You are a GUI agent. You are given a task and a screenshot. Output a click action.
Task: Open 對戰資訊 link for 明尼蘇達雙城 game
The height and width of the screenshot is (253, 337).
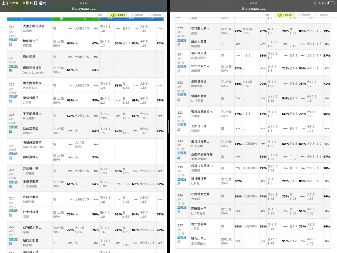[x=13, y=156]
